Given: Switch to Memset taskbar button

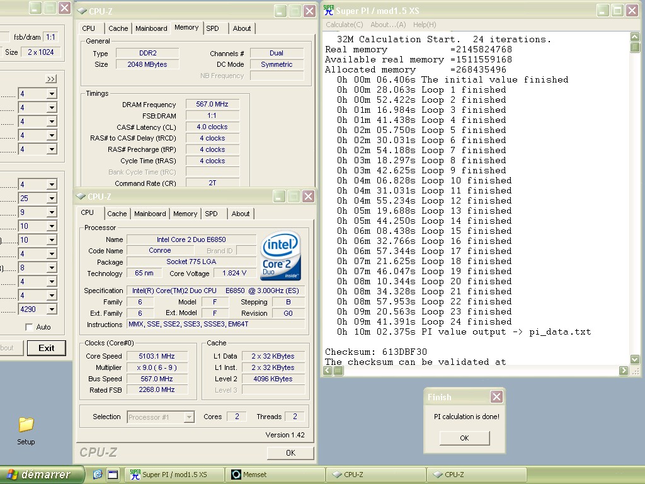Looking at the screenshot, I should pyautogui.click(x=275, y=475).
